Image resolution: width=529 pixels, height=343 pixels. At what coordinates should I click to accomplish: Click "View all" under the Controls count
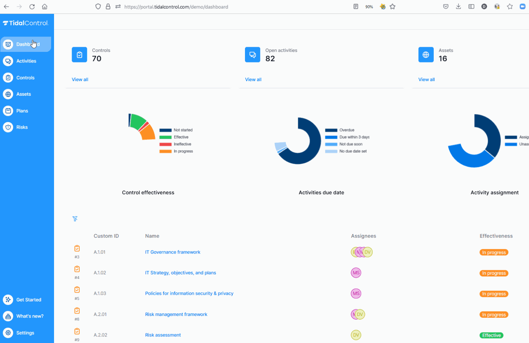pos(80,79)
